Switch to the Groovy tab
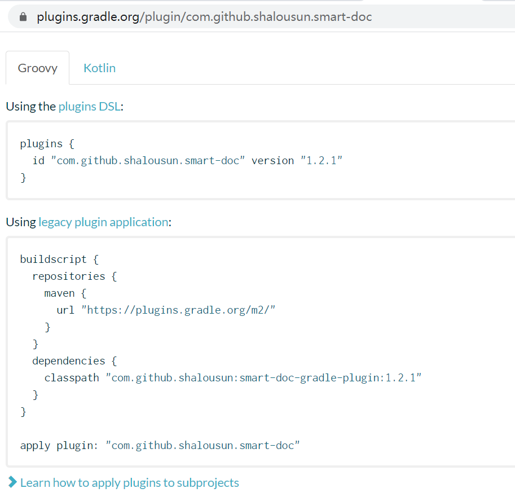Screen dimensions: 515x497 pos(38,68)
